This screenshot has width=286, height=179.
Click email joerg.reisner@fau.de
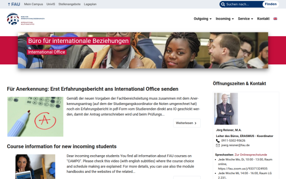coord(235,145)
